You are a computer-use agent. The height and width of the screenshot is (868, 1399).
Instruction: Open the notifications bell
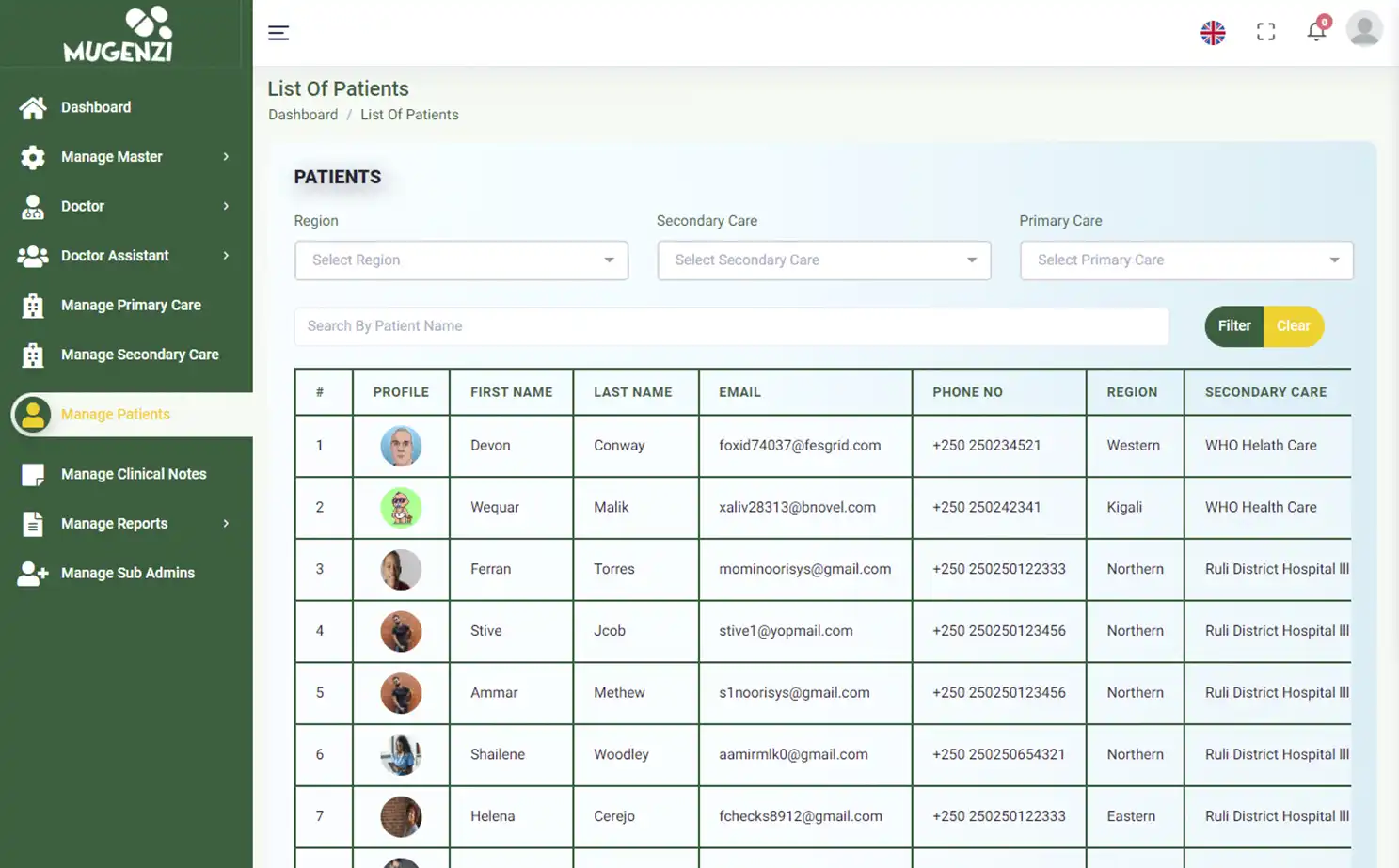click(1316, 31)
